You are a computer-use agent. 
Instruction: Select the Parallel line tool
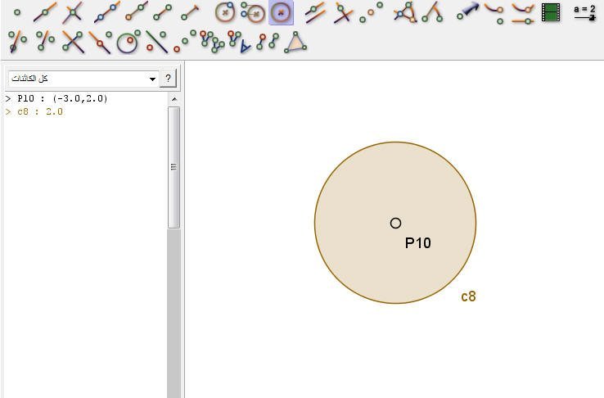[315, 13]
